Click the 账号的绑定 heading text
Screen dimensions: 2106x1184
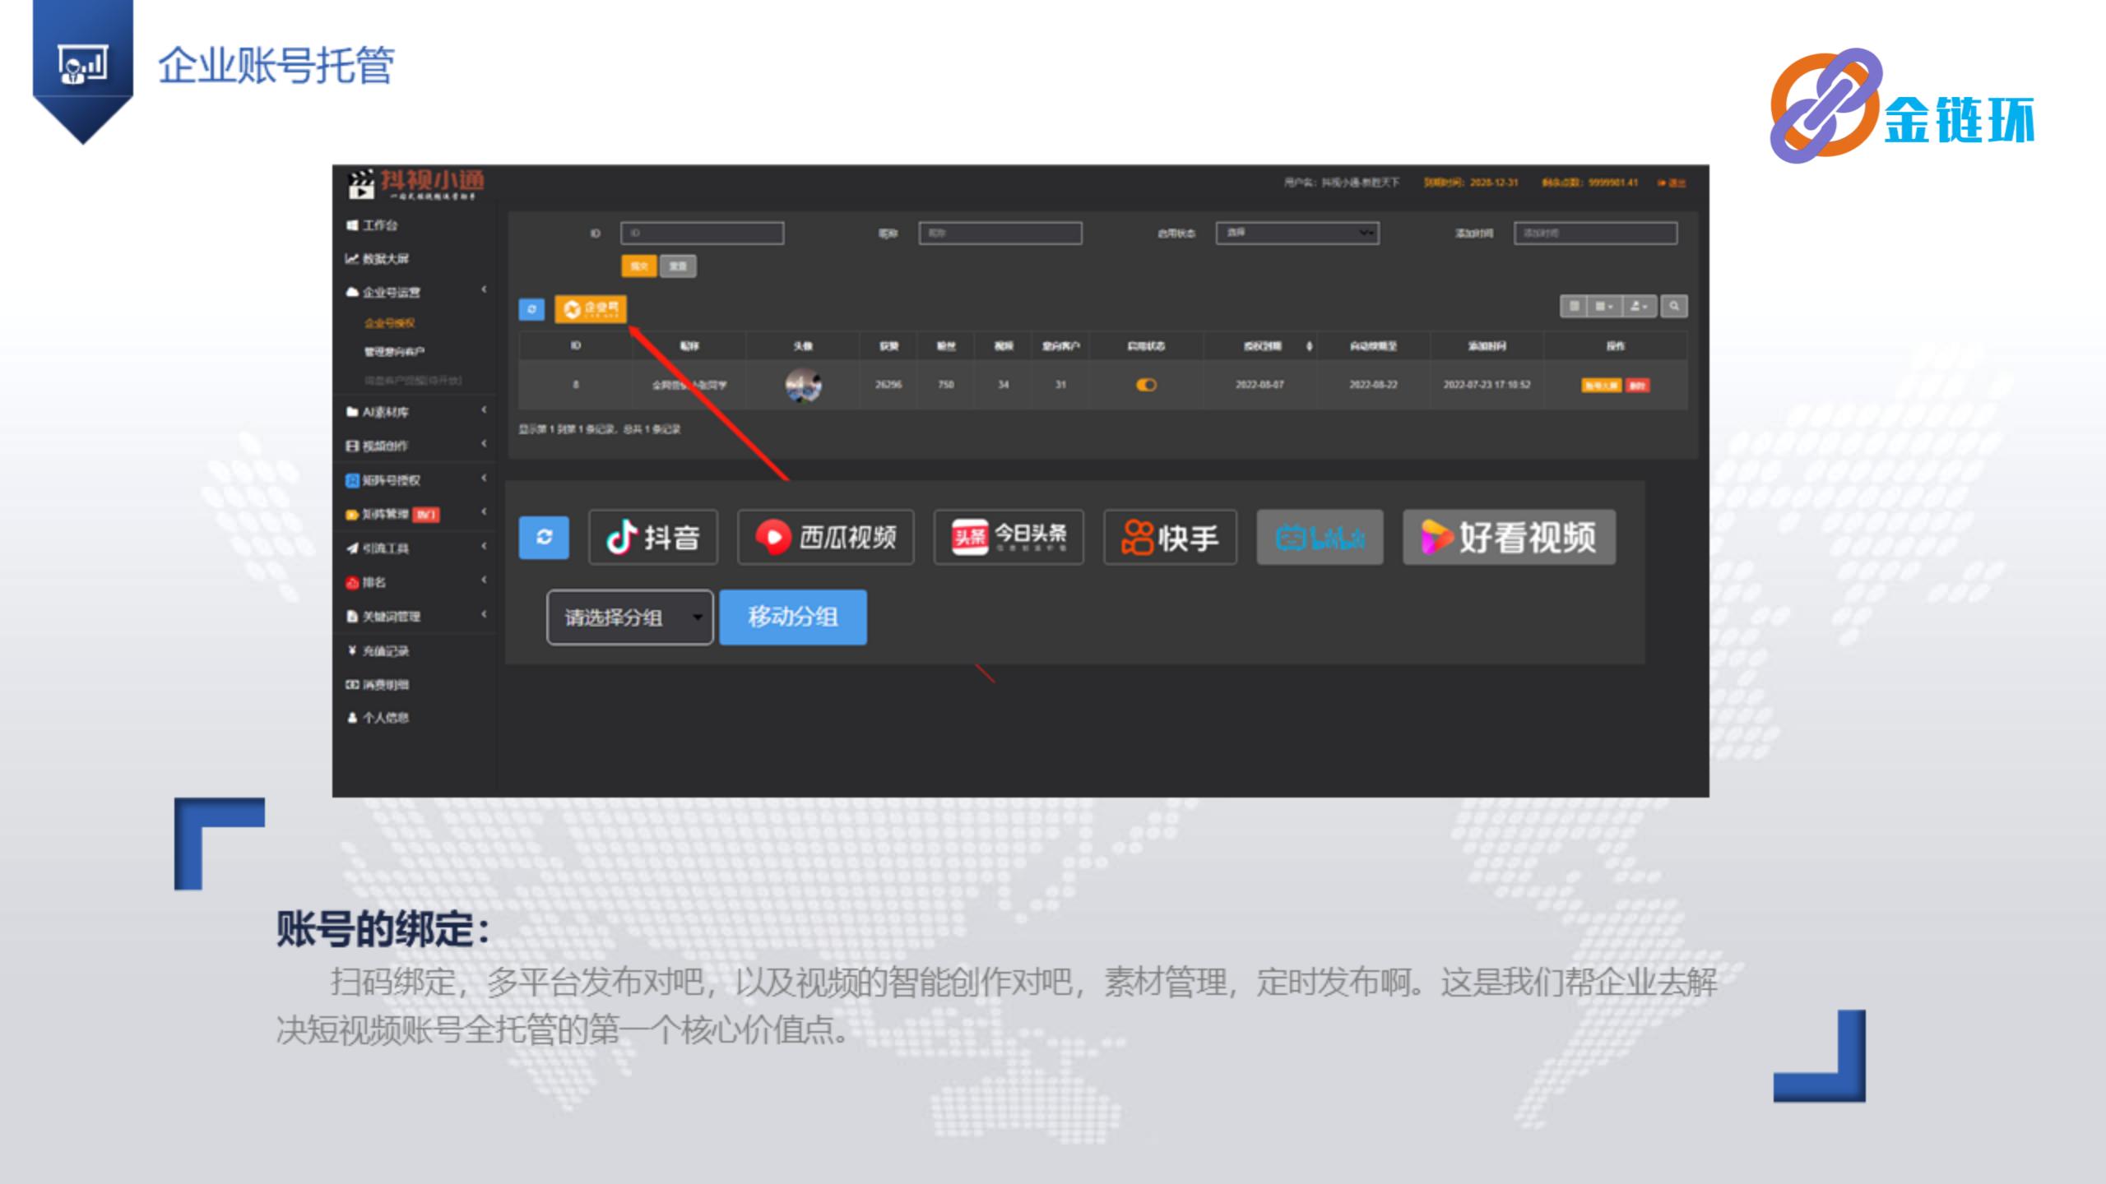pos(383,930)
